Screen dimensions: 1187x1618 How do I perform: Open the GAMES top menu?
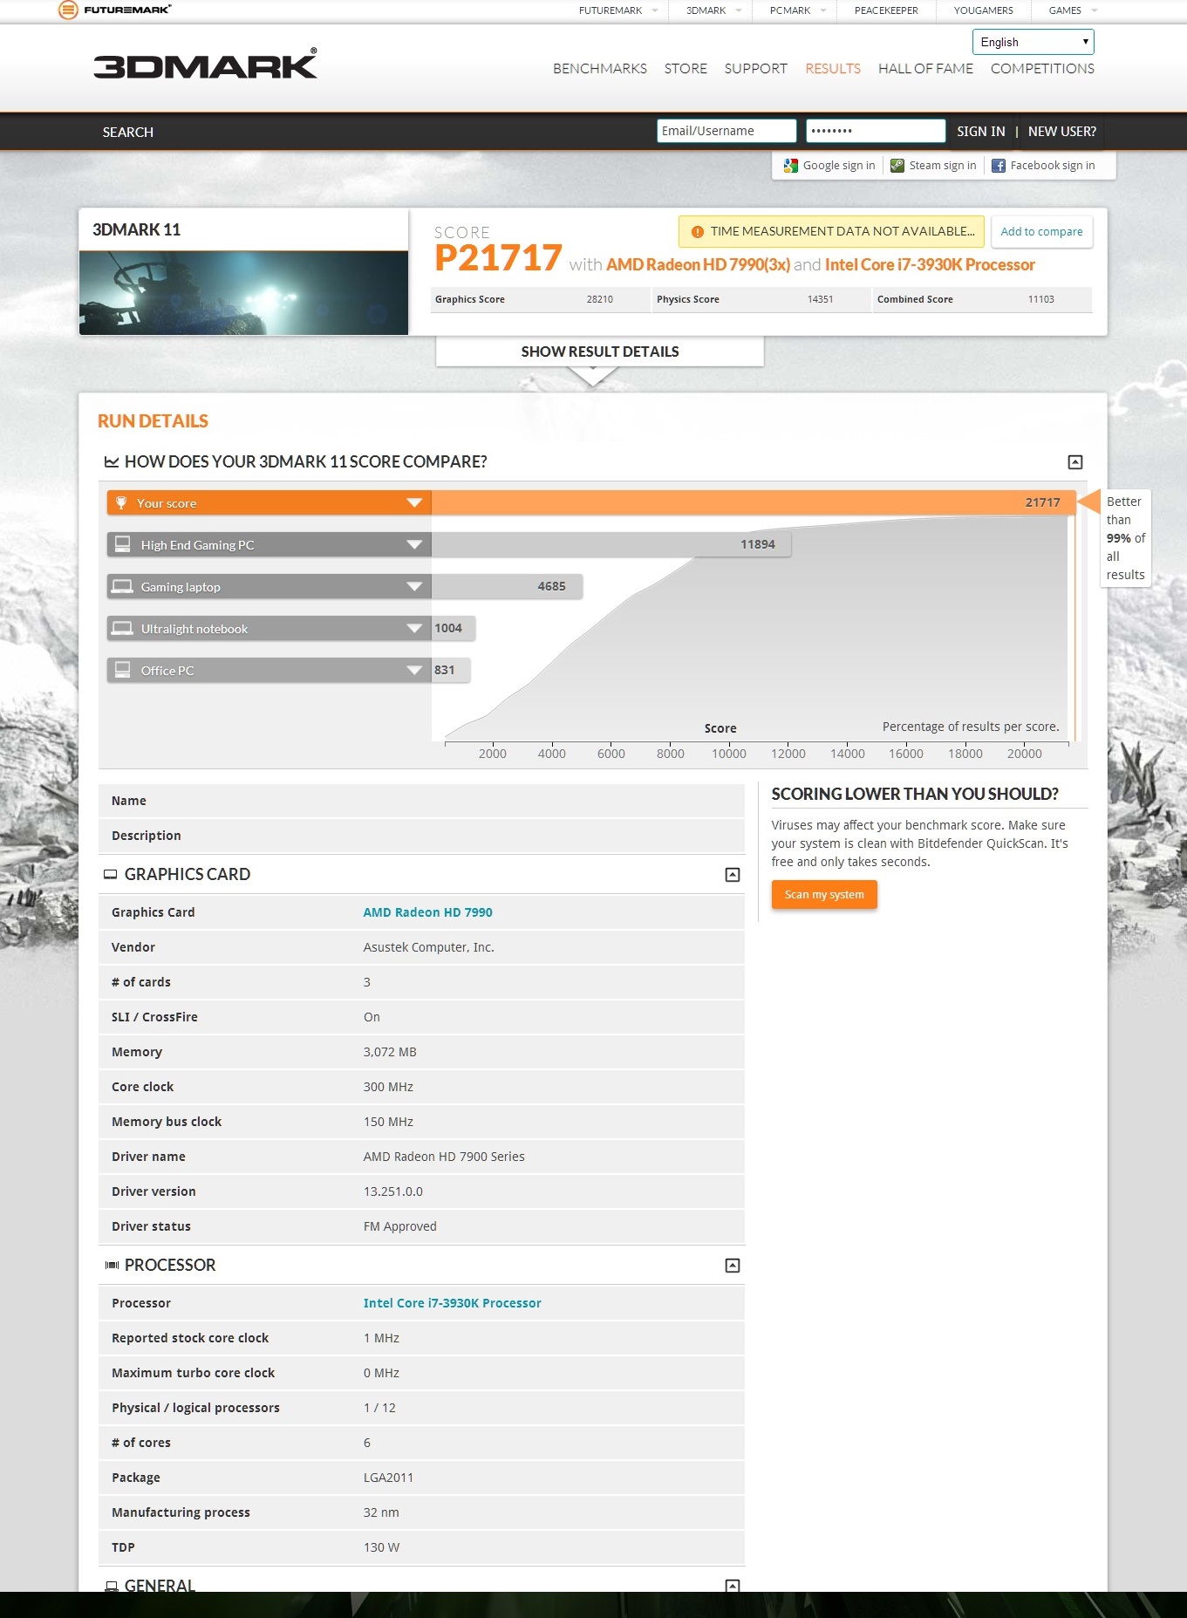tap(1073, 10)
